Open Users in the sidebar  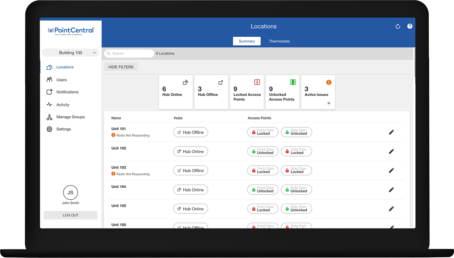(71, 80)
